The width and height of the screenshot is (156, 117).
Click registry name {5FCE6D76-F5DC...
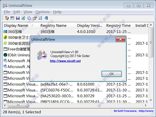coord(57,90)
